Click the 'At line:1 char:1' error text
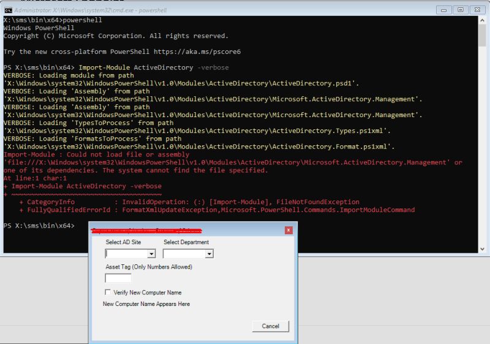The height and width of the screenshot is (344, 490). pyautogui.click(x=35, y=178)
